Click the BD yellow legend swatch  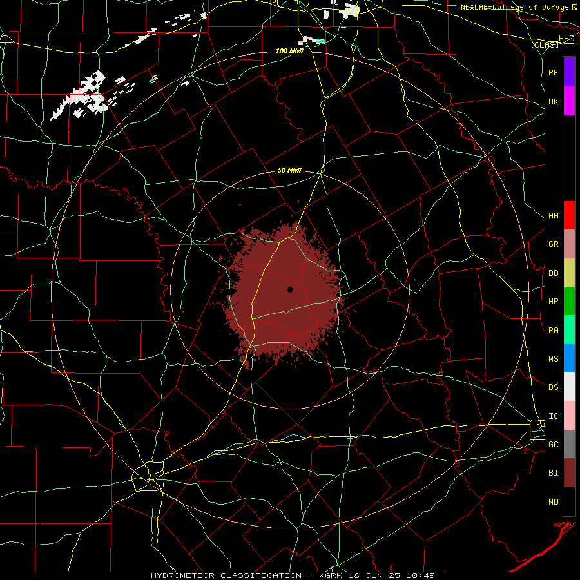(569, 273)
